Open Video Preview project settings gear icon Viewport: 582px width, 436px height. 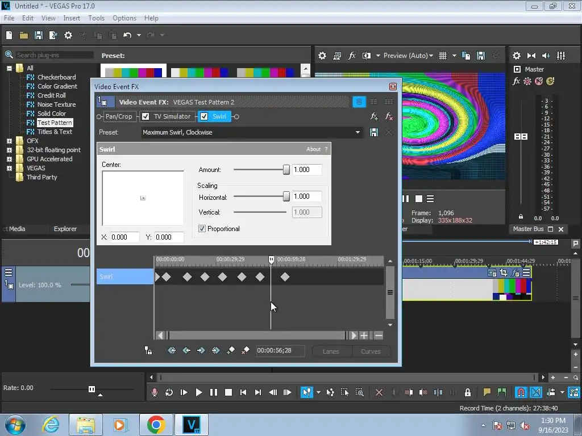point(322,56)
